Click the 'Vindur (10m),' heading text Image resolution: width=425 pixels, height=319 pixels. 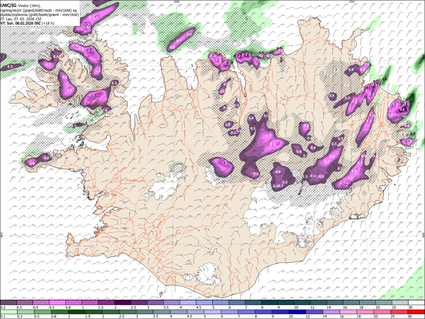click(x=30, y=6)
